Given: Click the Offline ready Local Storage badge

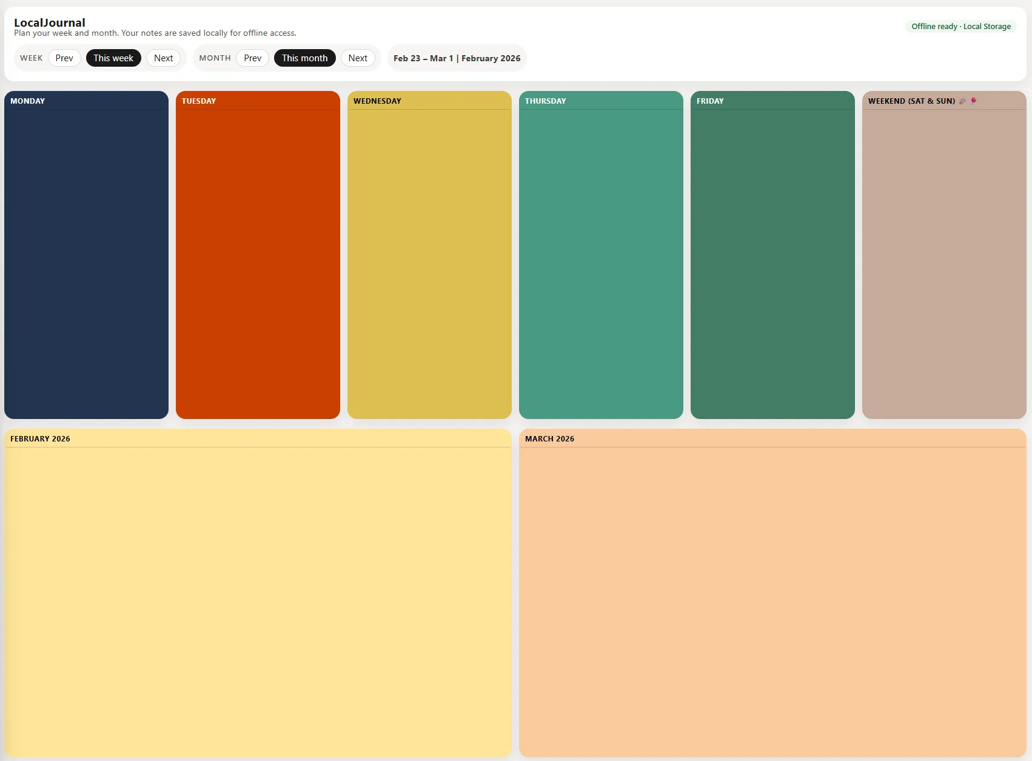Looking at the screenshot, I should (x=960, y=27).
